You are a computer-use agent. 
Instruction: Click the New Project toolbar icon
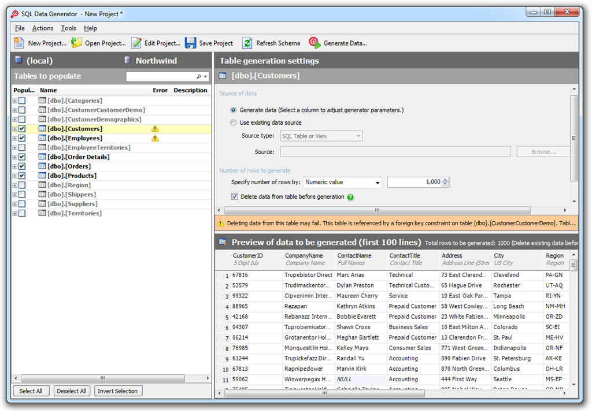(19, 43)
